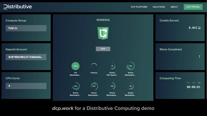
Task: Select the 4% Working slice circle
Action: (130, 86)
